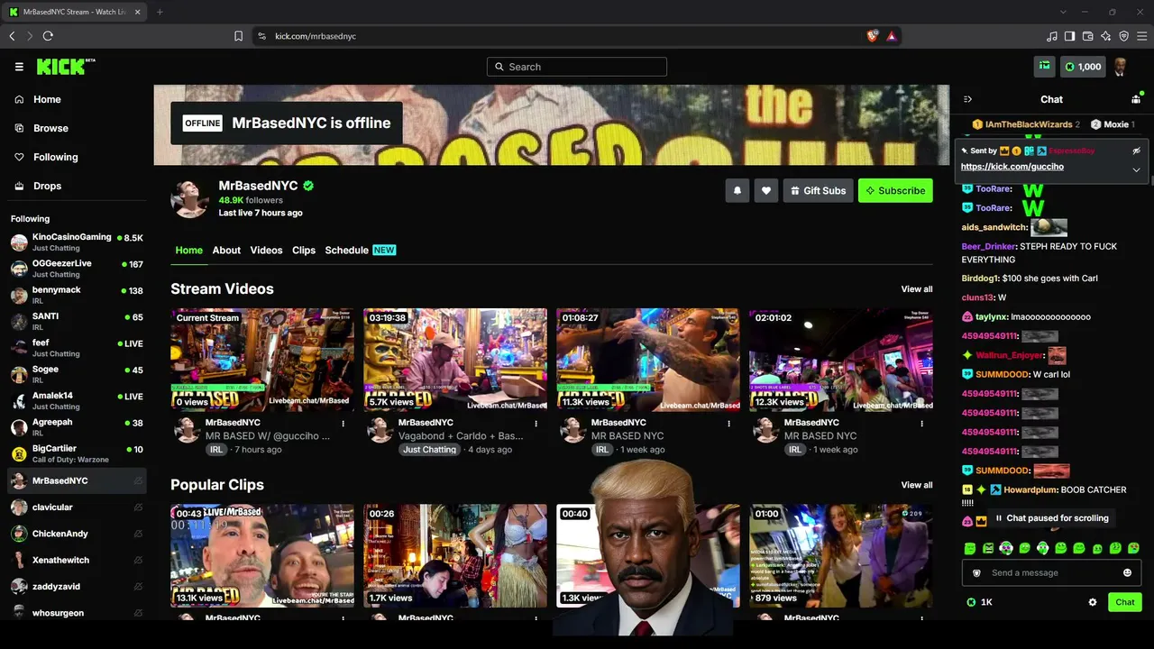The height and width of the screenshot is (649, 1154).
Task: Click the Brave Rewards triangle icon
Action: [x=891, y=36]
